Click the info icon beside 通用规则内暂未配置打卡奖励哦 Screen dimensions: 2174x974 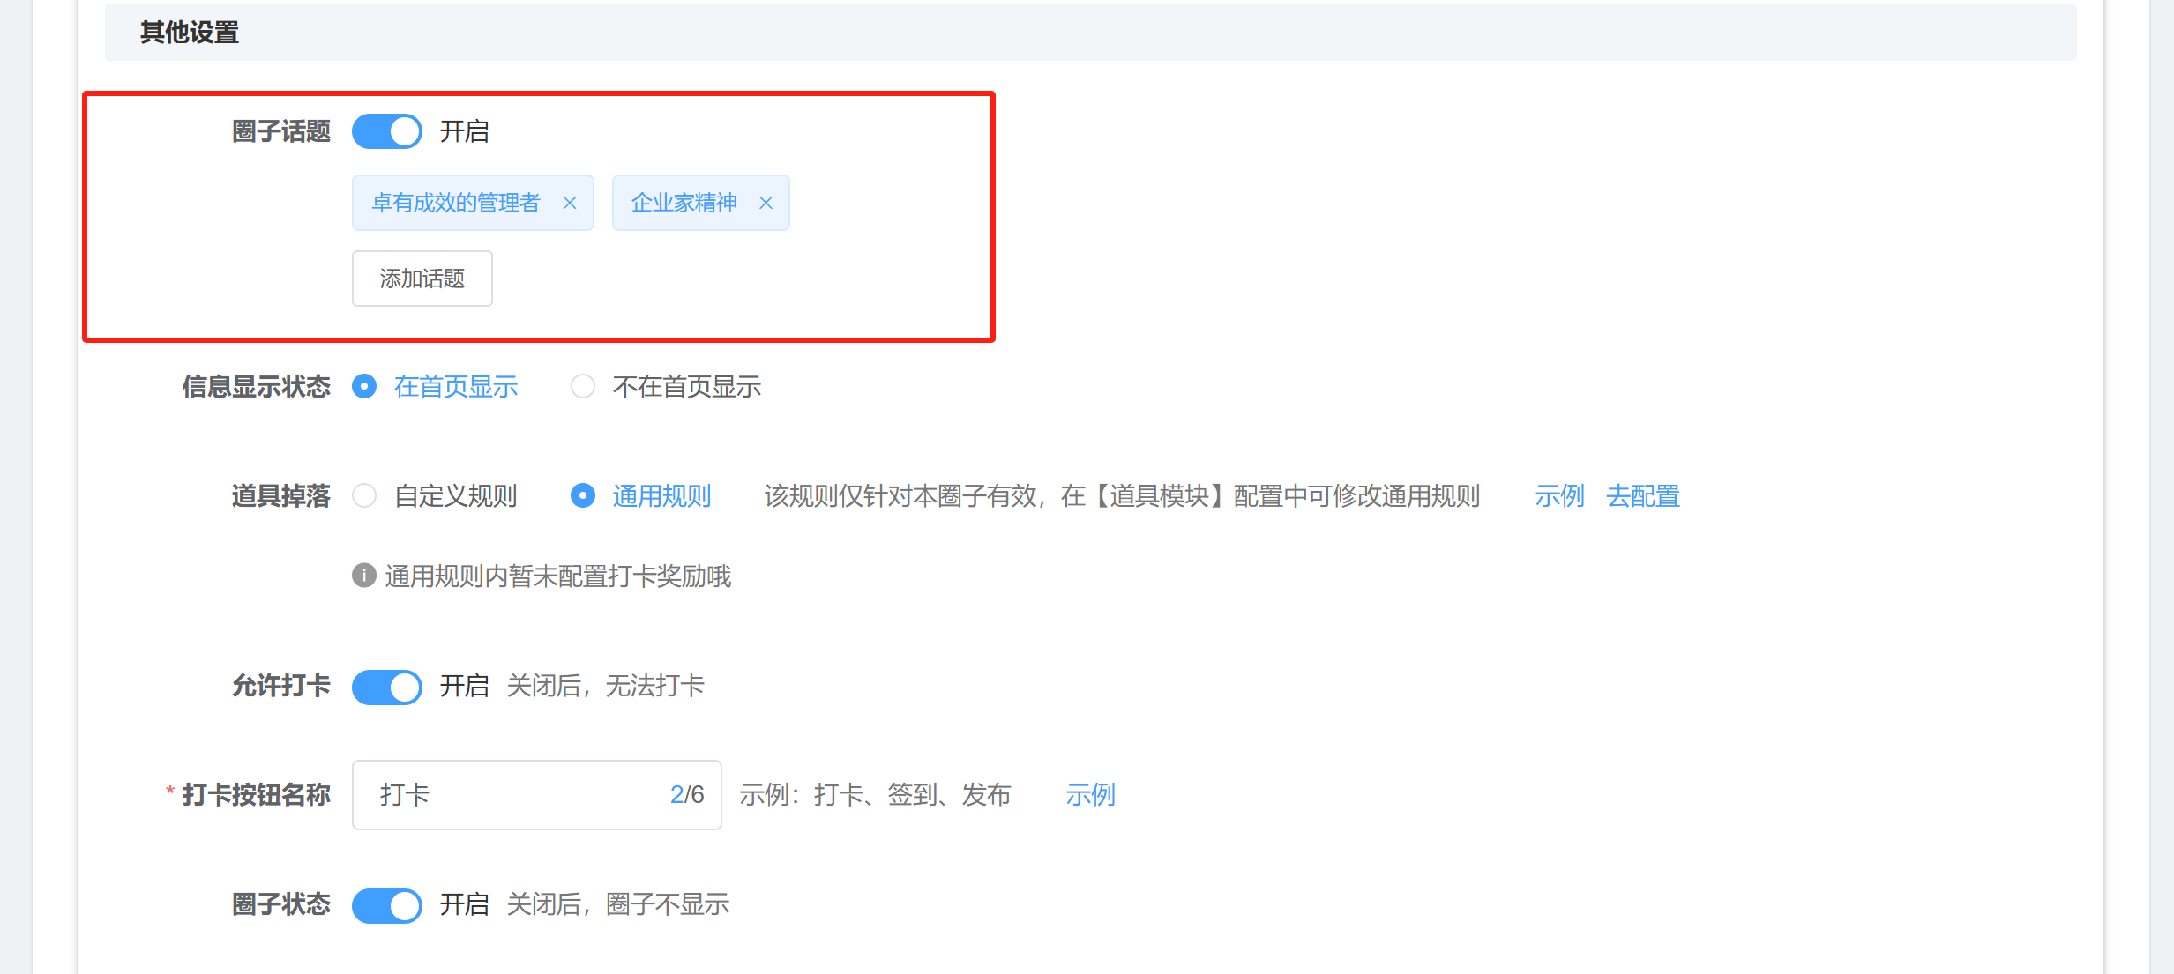click(x=363, y=576)
